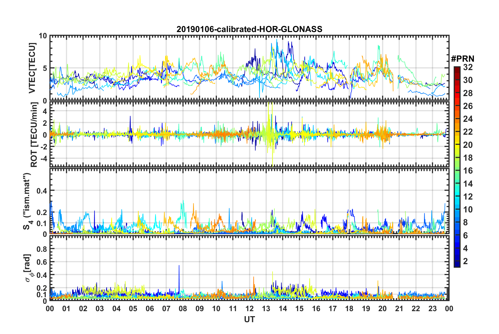499x334 pixels.
Task: Choose hour 15 on the UT axis
Action: coord(299,308)
